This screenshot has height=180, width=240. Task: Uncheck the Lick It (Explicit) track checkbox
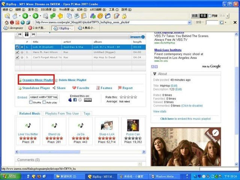pos(17,47)
